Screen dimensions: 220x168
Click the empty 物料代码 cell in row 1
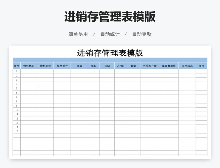[x=29, y=71]
